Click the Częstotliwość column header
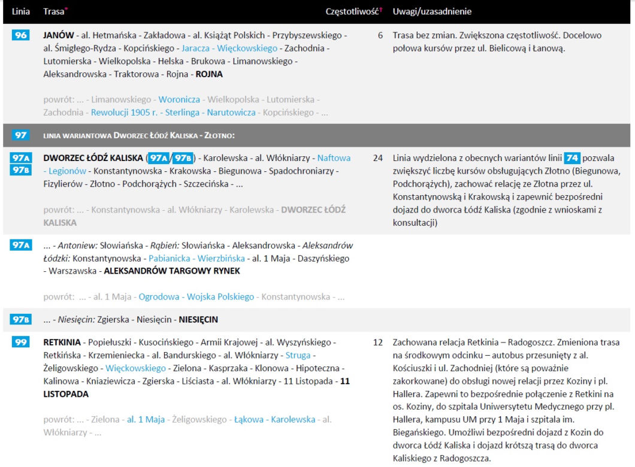 coord(352,11)
